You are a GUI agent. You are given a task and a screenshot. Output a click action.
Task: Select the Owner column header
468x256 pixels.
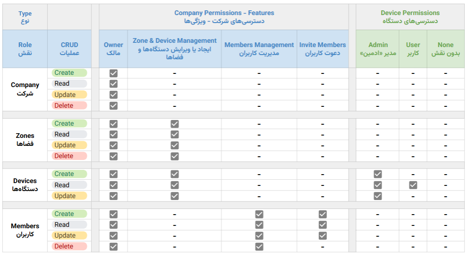point(113,49)
